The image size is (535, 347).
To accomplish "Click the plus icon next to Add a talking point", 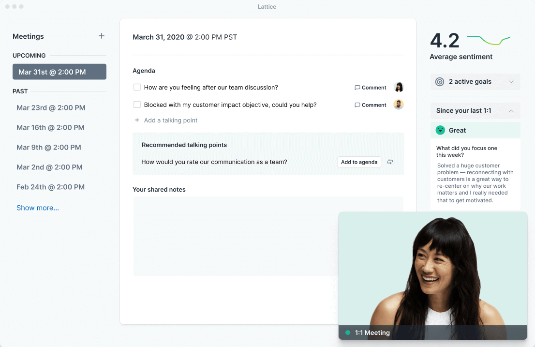I will pyautogui.click(x=137, y=120).
